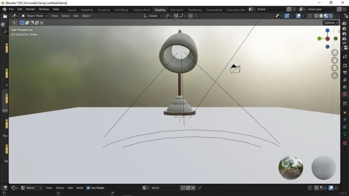349x196 pixels.
Task: Click the zoom view magnifier gizmo
Action: click(x=335, y=53)
